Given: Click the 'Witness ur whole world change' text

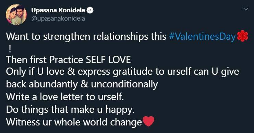Looking at the screenshot, I should (x=74, y=122).
